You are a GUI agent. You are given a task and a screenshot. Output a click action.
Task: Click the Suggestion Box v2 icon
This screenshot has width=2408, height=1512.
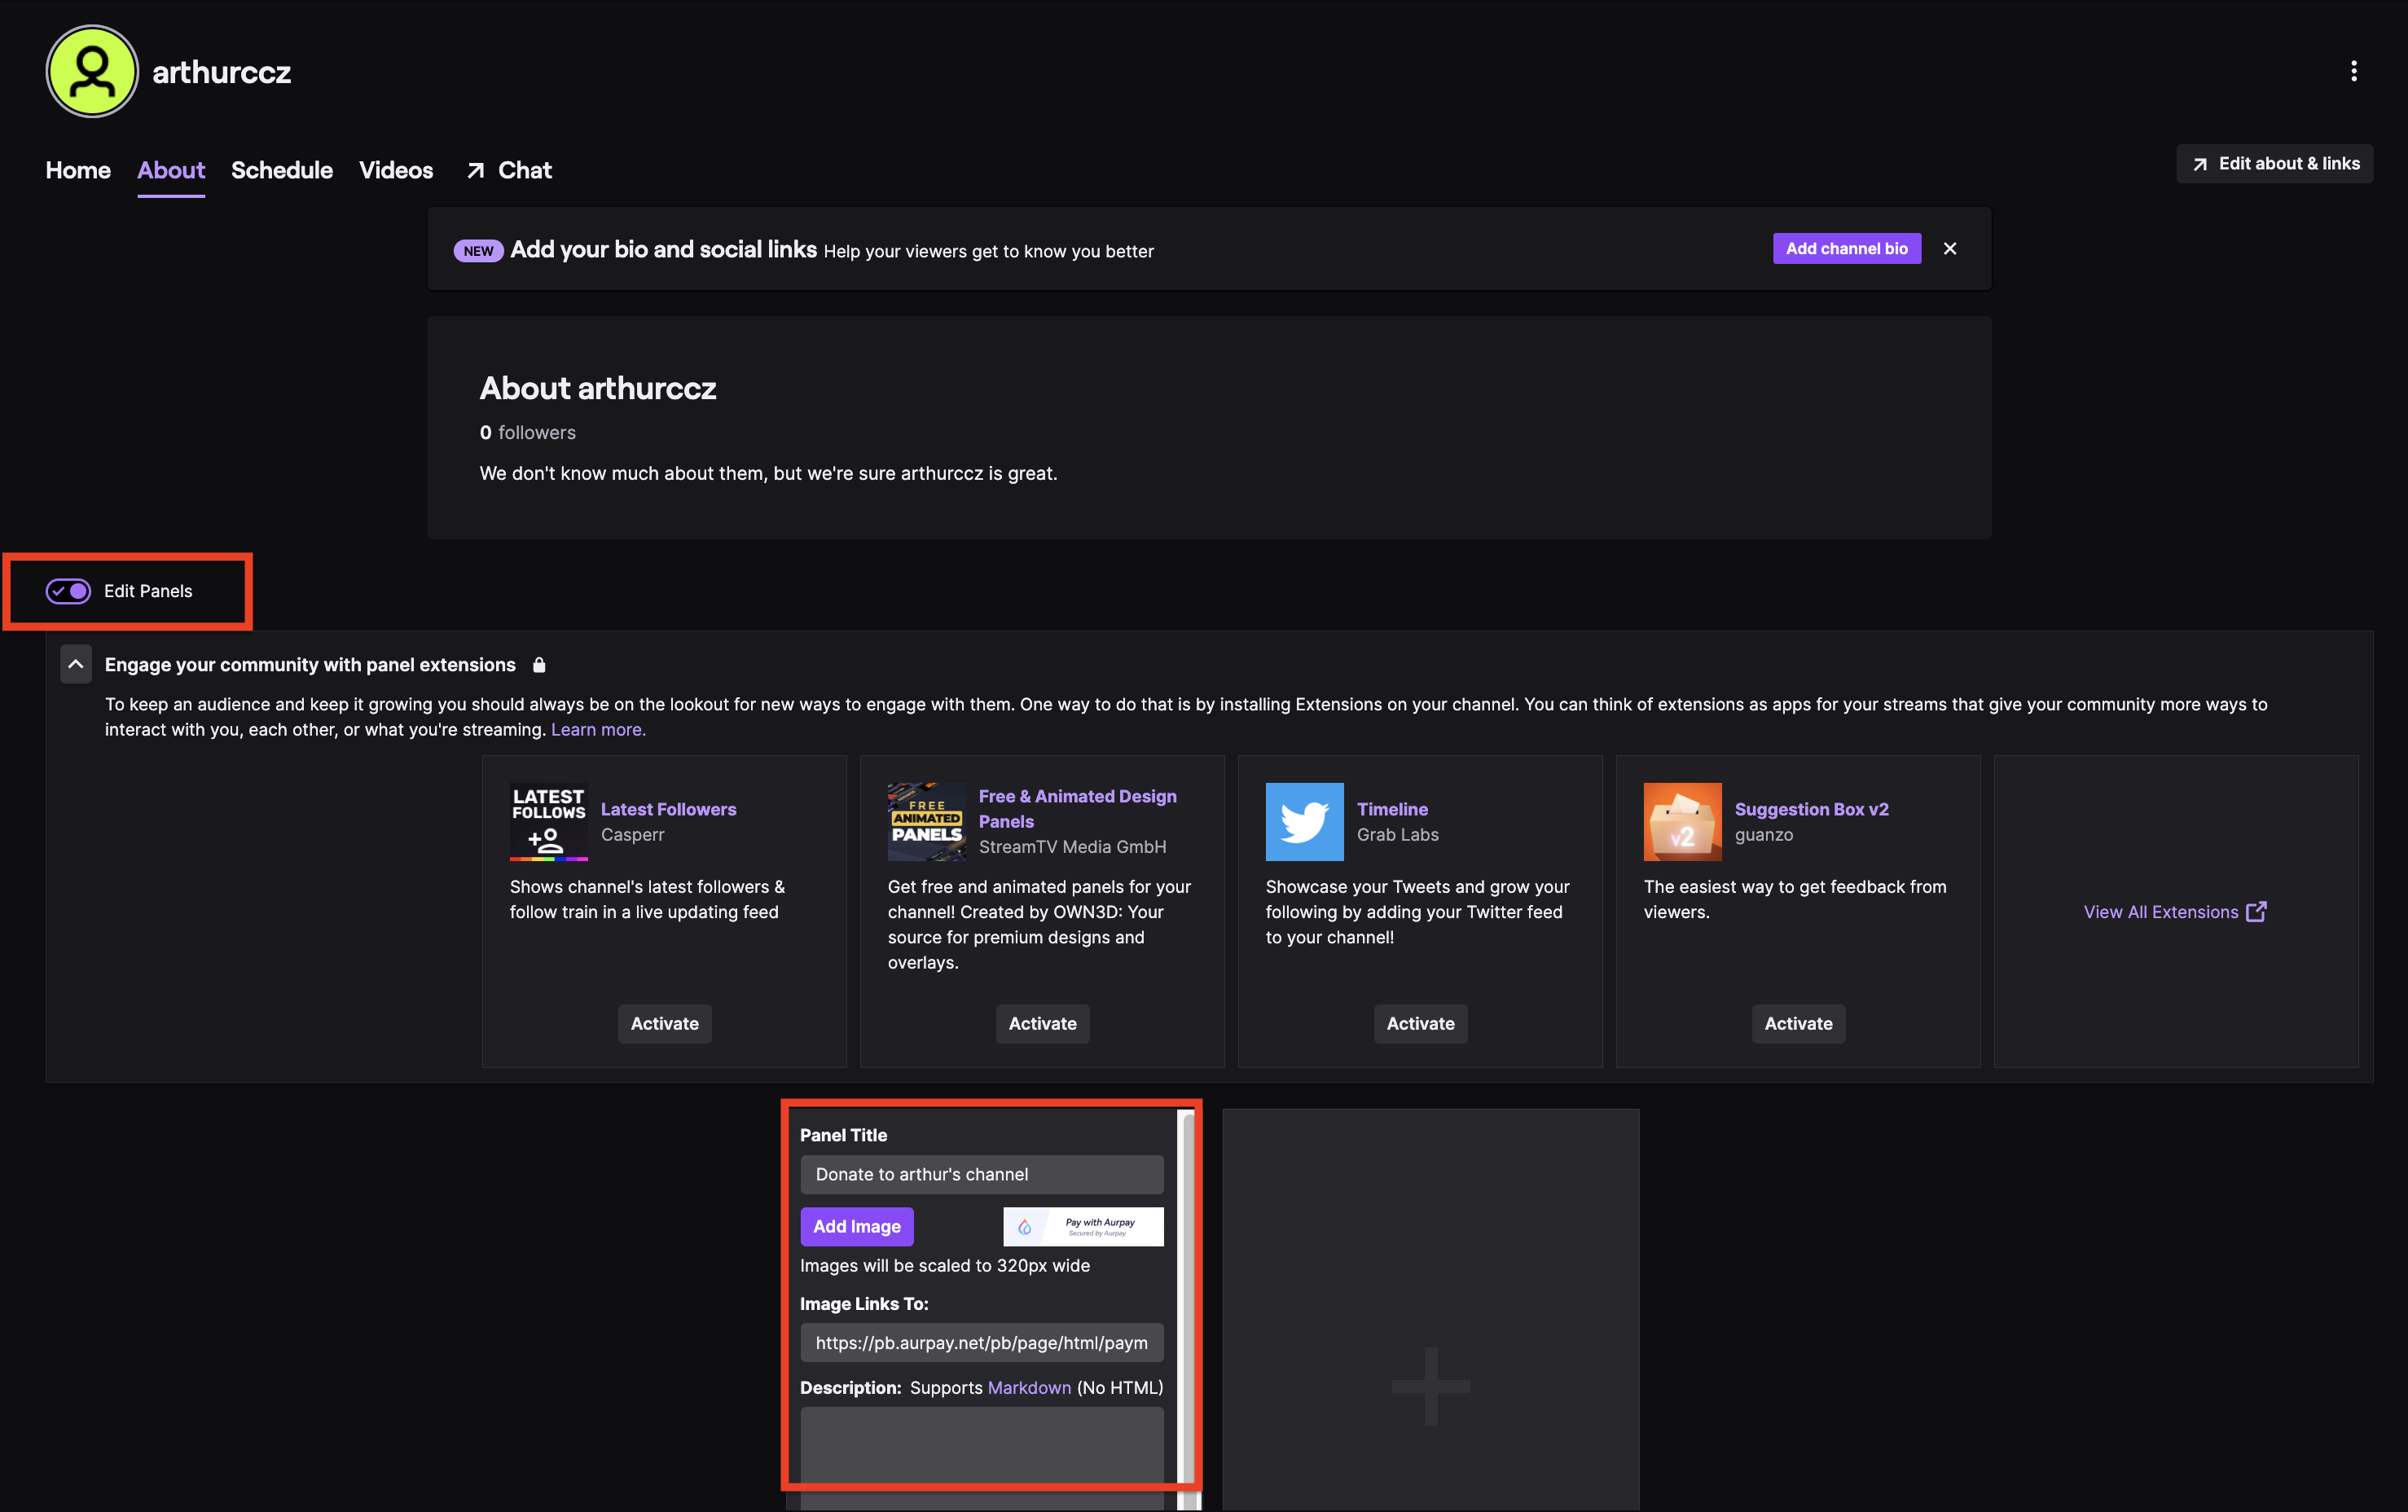[x=1682, y=821]
